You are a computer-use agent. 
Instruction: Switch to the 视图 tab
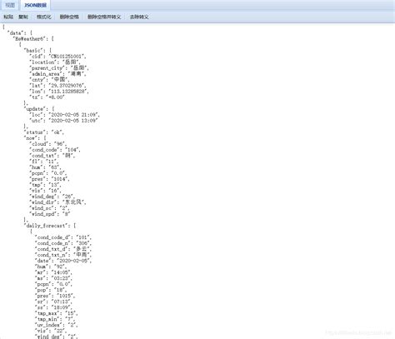coord(10,5)
